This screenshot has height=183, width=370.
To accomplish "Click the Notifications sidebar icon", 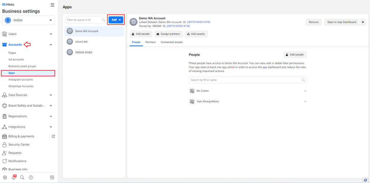I will pyautogui.click(x=4, y=161).
